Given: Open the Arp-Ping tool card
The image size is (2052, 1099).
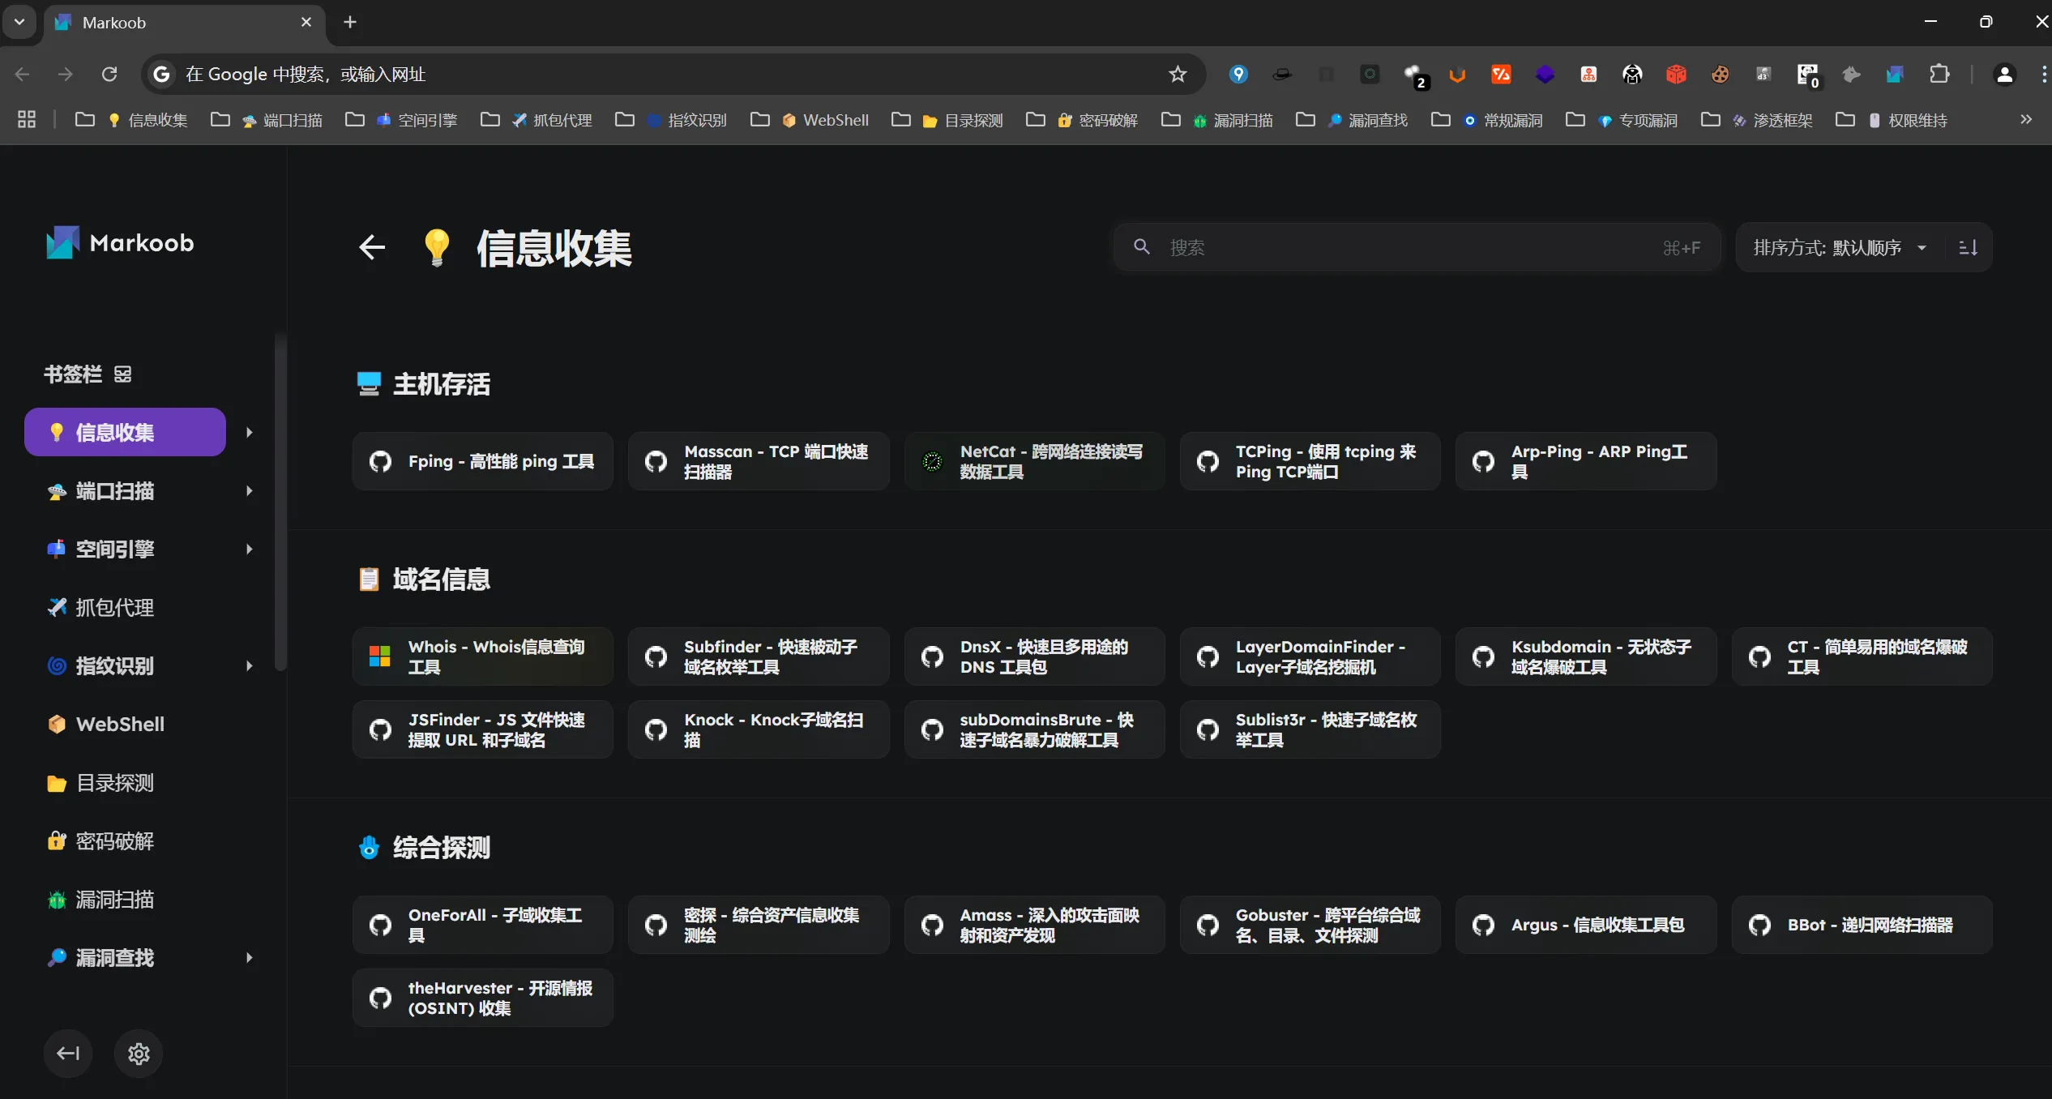Looking at the screenshot, I should pos(1586,461).
